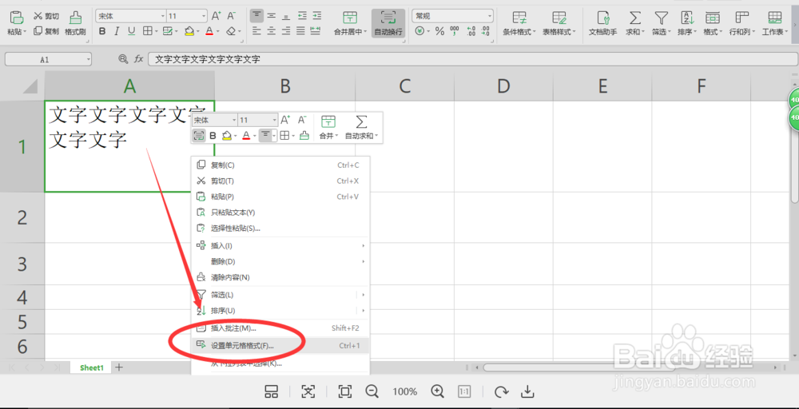Click the currency format icon
799x409 pixels.
coord(420,32)
